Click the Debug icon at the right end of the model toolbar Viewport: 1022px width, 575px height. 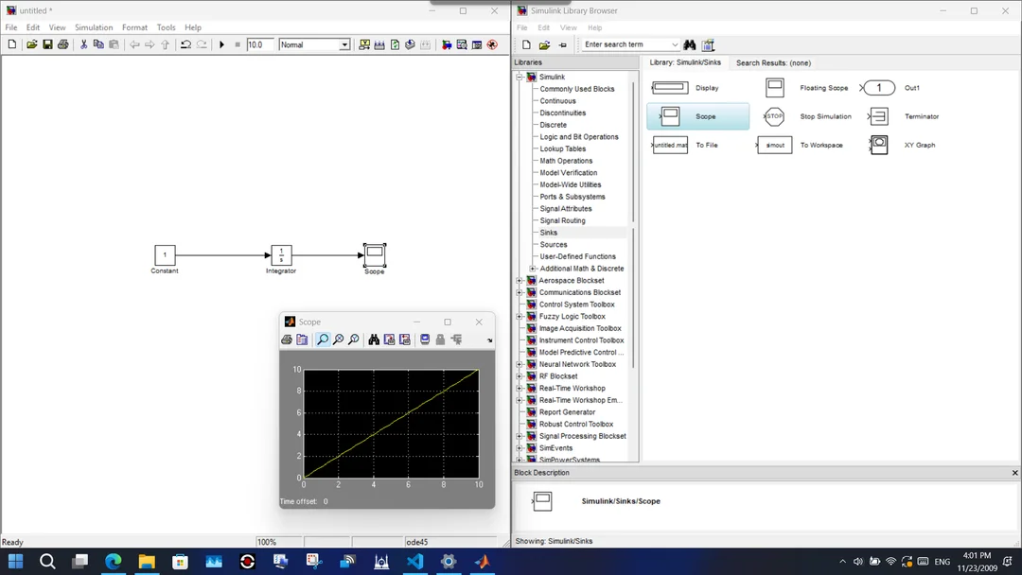[x=492, y=44]
